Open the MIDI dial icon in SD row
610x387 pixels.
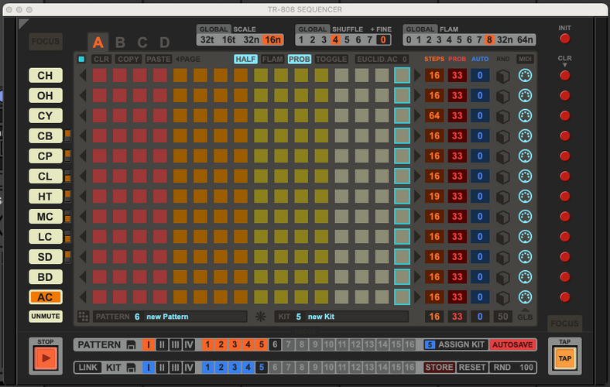(x=525, y=257)
